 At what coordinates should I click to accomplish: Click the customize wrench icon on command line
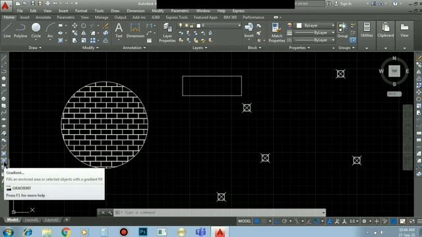(x=110, y=213)
